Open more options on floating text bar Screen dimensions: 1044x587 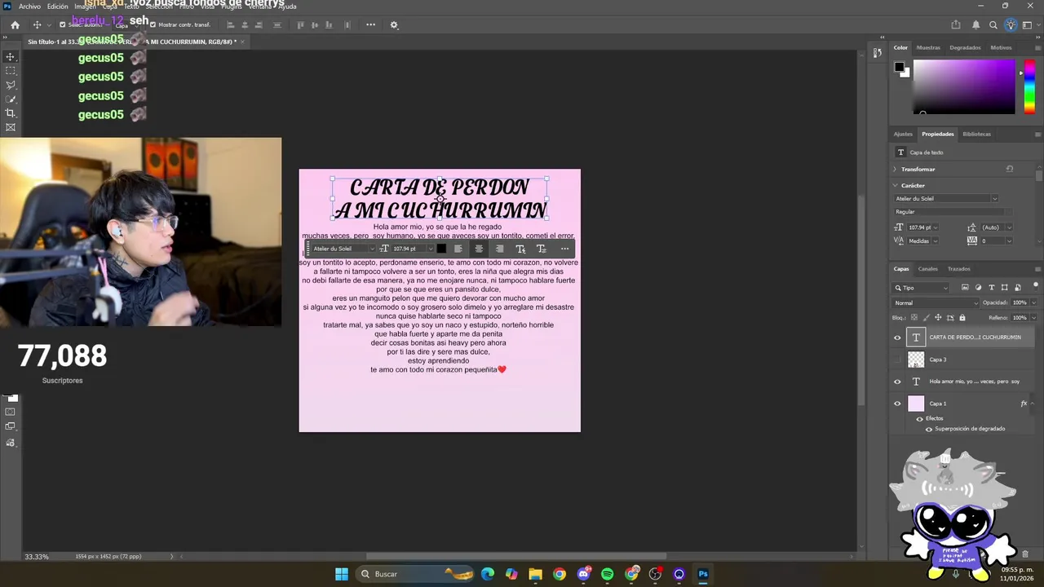coord(564,249)
